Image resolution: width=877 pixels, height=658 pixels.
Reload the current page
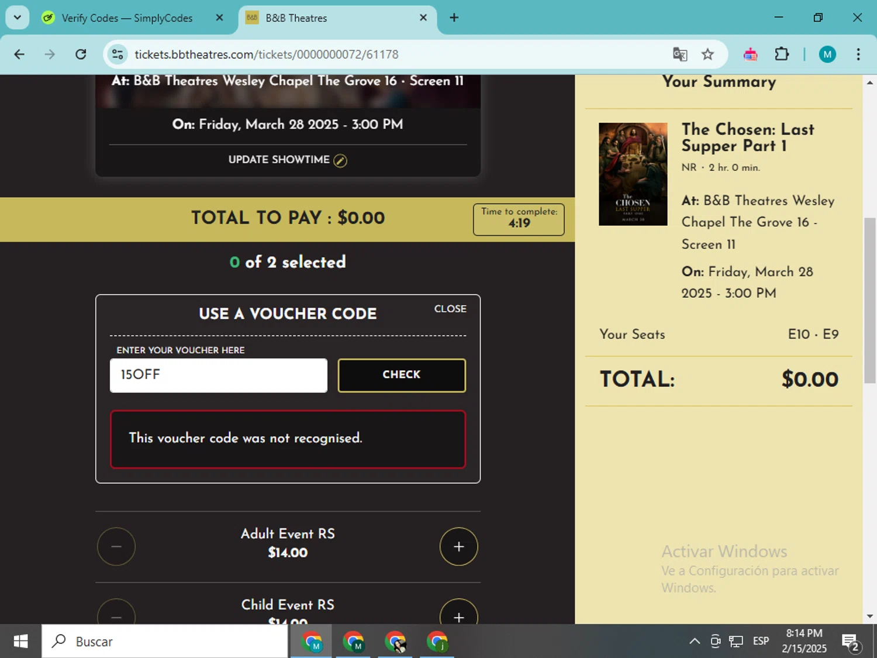pos(81,54)
